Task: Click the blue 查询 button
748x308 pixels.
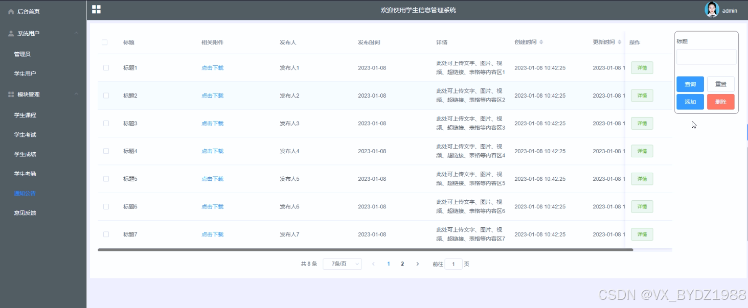Action: (690, 84)
